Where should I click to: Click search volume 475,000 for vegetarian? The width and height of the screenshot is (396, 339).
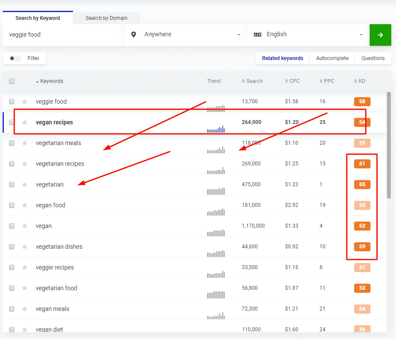pyautogui.click(x=251, y=184)
